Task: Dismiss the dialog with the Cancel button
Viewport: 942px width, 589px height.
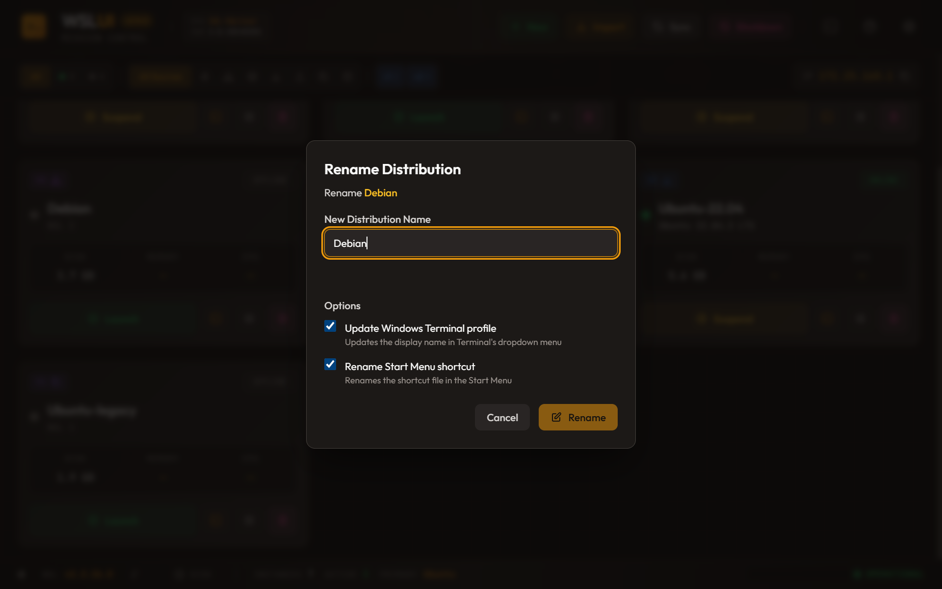Action: pyautogui.click(x=502, y=417)
